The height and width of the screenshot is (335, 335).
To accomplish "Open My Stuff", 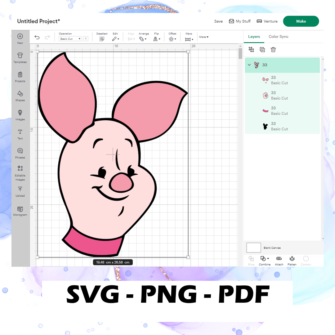I will 240,21.
